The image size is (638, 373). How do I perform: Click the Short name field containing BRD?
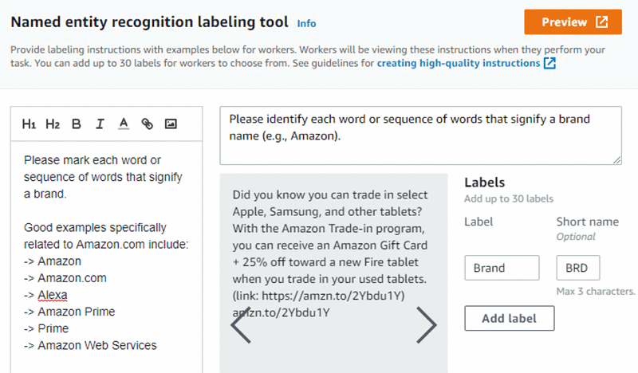tap(577, 268)
